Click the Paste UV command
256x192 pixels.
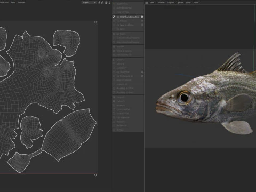tap(128, 101)
